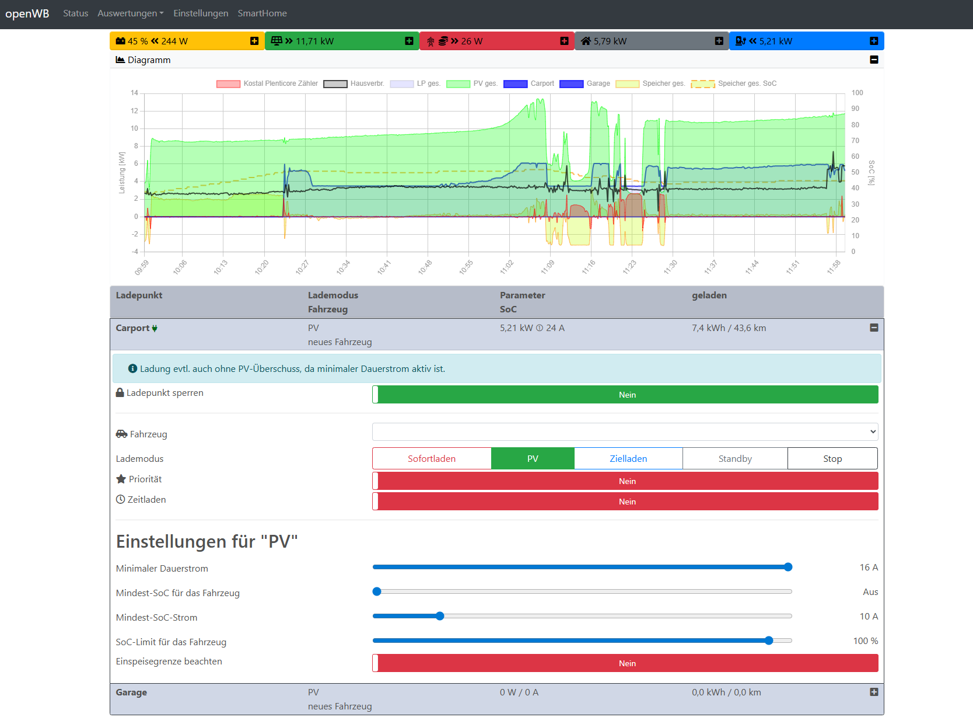Open the Auswertungen dropdown menu
Viewport: 973px width, 717px height.
coord(131,13)
